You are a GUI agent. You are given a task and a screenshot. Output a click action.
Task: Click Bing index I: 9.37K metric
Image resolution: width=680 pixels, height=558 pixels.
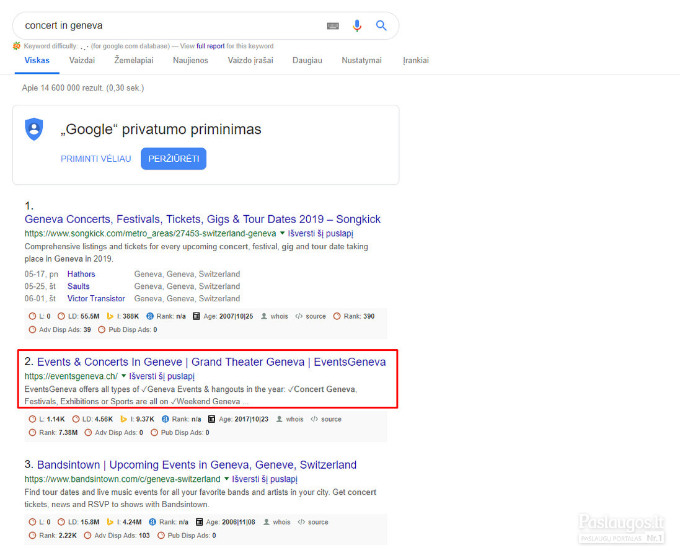pos(137,419)
